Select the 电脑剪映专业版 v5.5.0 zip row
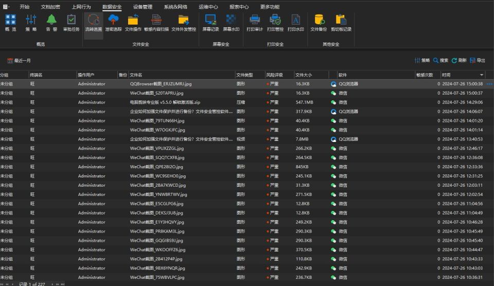 [x=247, y=102]
